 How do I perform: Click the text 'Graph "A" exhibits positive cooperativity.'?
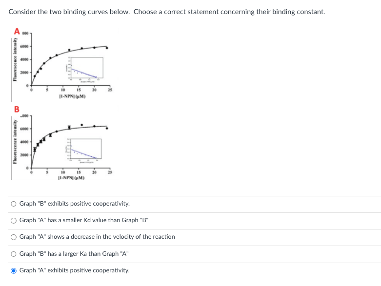74,270
